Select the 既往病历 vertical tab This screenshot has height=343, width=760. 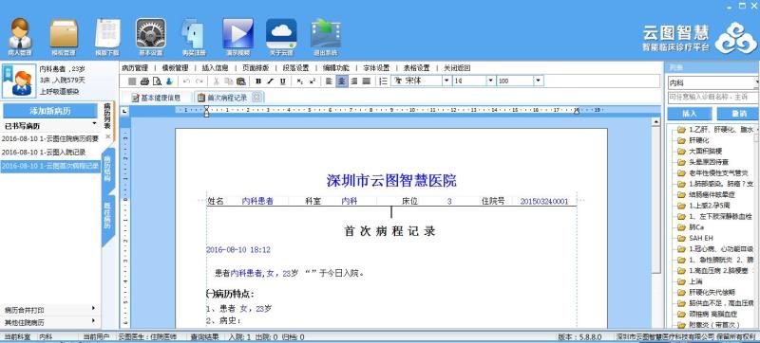(107, 215)
